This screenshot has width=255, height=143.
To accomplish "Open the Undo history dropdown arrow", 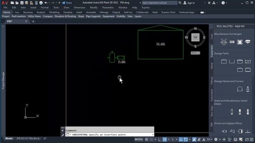I will 49,3.
